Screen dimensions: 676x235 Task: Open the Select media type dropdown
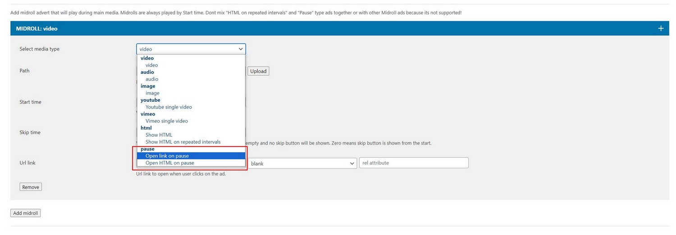coord(191,49)
